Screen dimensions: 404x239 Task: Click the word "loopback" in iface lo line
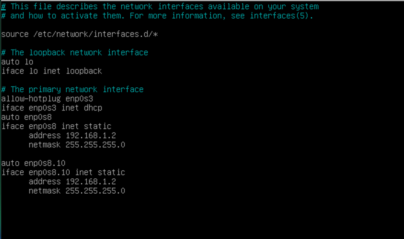pyautogui.click(x=84, y=71)
